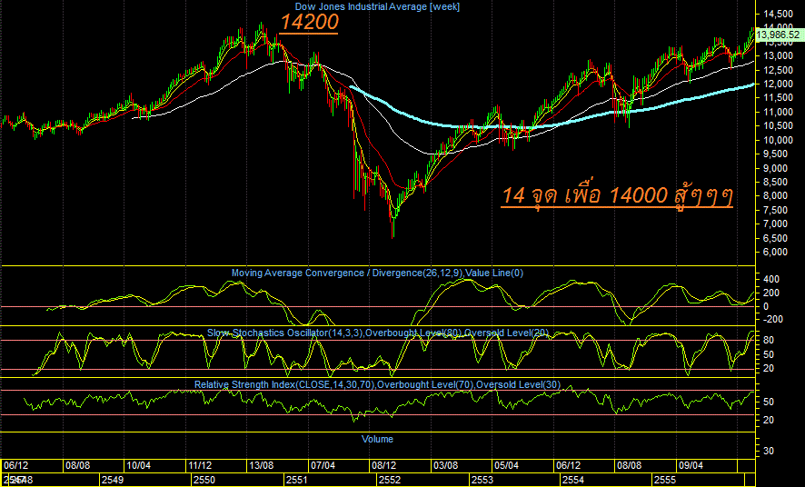Click the 08/12 date label
Image resolution: width=805 pixels, height=487 pixels.
pos(383,466)
